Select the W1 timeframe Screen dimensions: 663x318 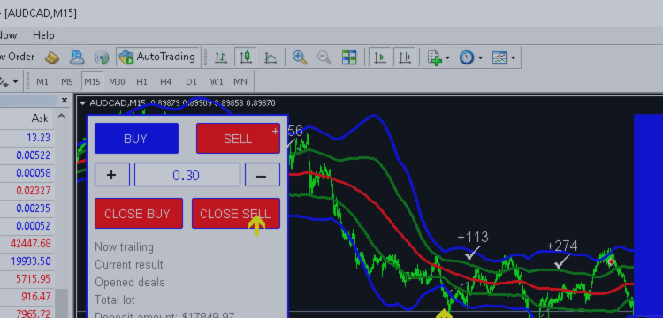pyautogui.click(x=216, y=81)
